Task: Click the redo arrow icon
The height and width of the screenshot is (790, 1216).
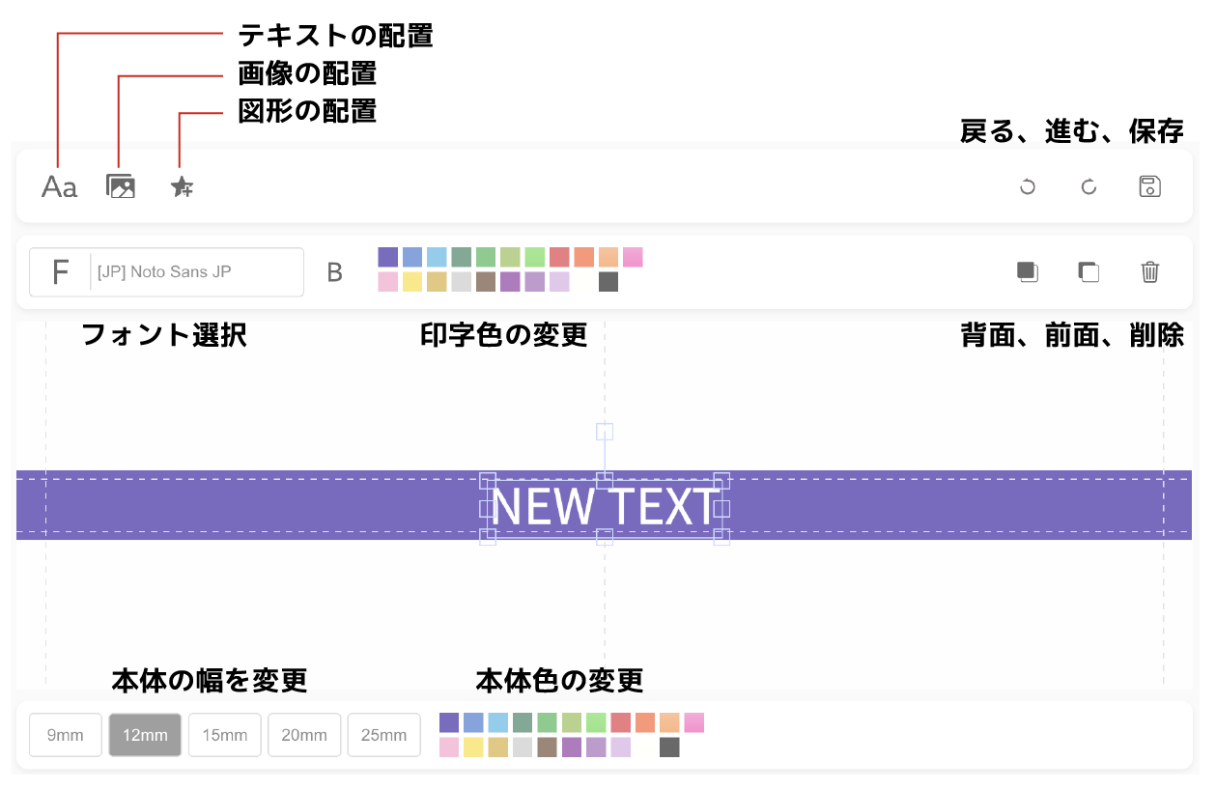Action: (x=1089, y=186)
